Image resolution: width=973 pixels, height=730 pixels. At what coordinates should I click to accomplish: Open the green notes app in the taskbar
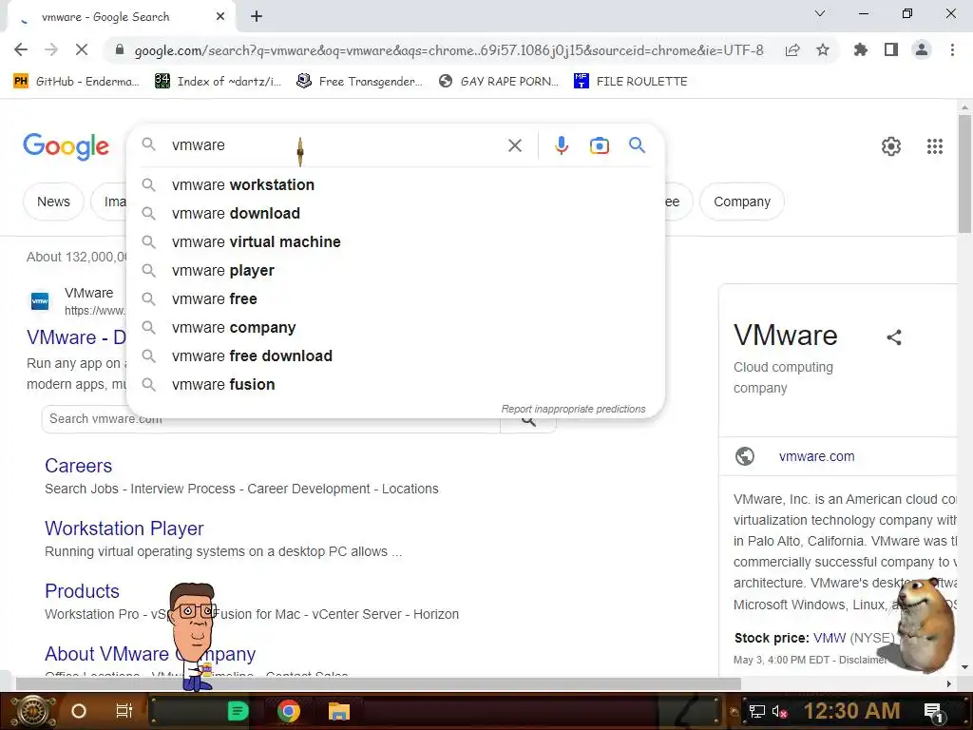238,711
